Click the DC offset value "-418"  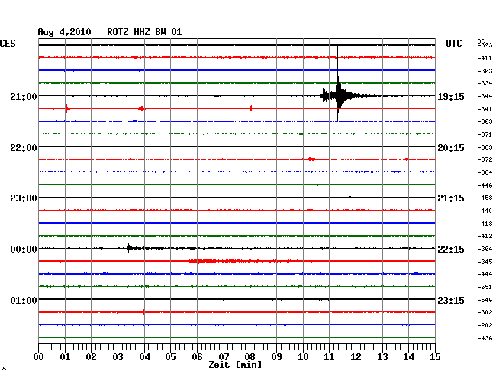(x=485, y=224)
